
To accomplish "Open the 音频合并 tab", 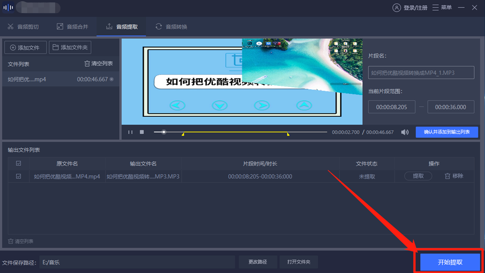I will click(73, 27).
